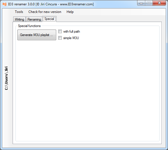Click the Special functions group label
This screenshot has height=150, width=168.
(29, 26)
